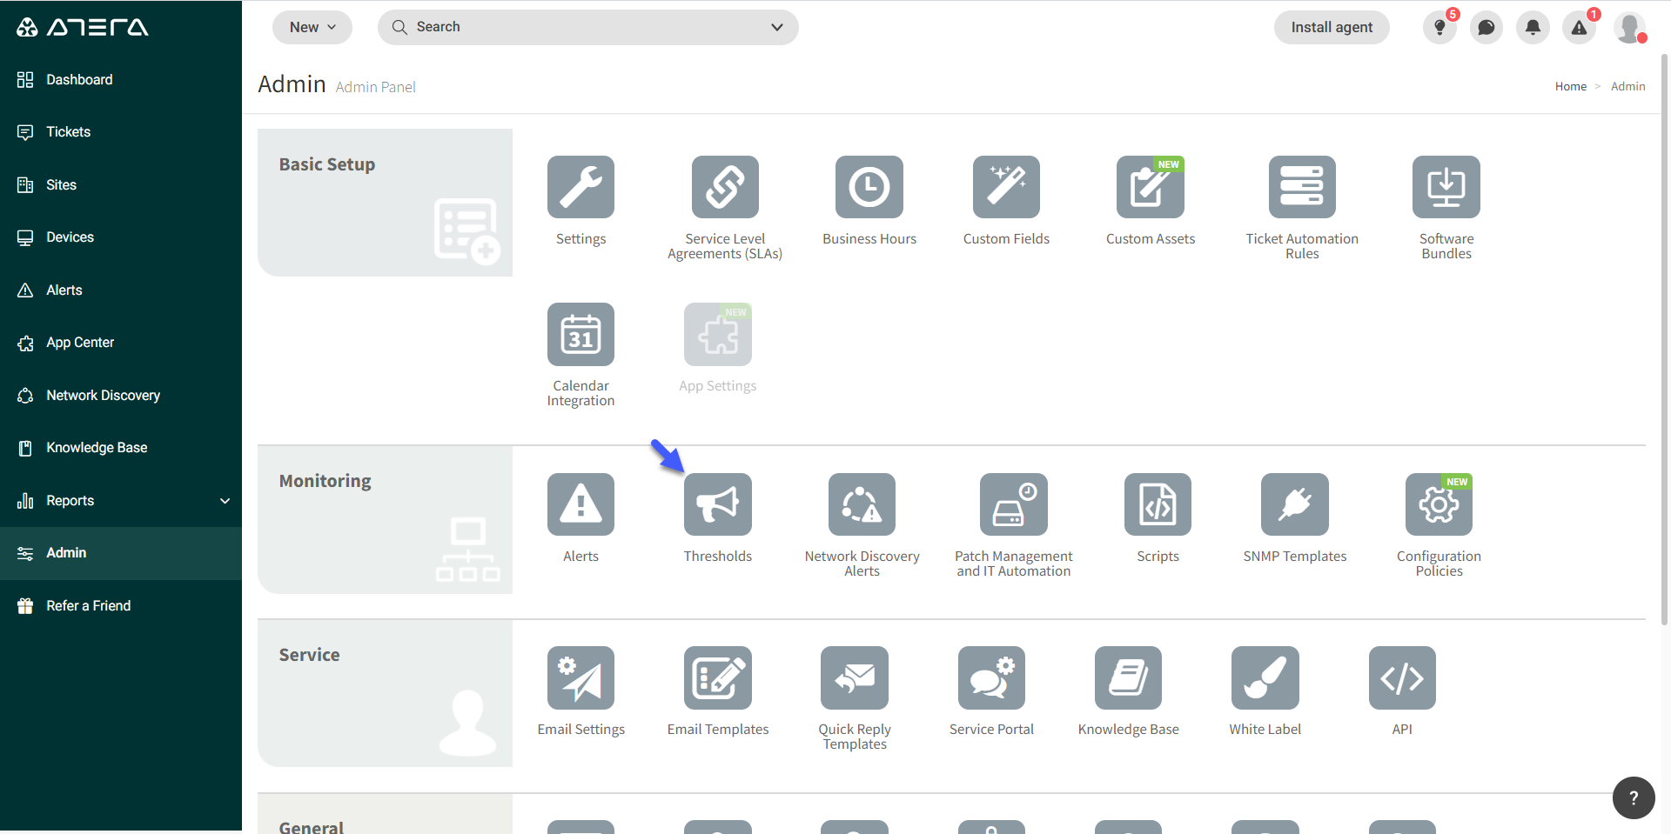
Task: Expand the New button dropdown
Action: [312, 27]
